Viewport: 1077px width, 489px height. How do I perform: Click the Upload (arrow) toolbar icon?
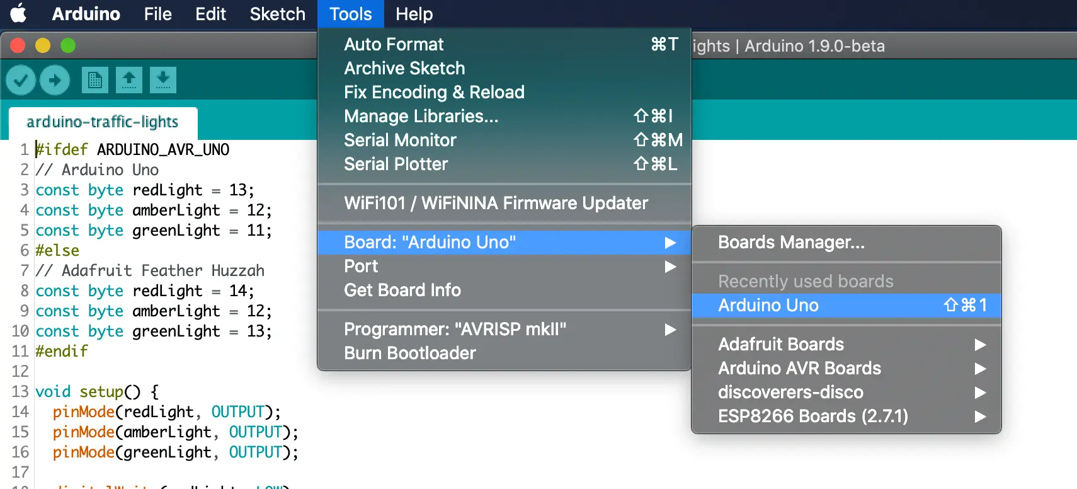[x=55, y=80]
